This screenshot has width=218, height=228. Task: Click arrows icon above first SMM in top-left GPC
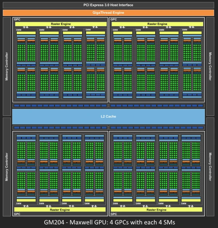(x=26, y=28)
